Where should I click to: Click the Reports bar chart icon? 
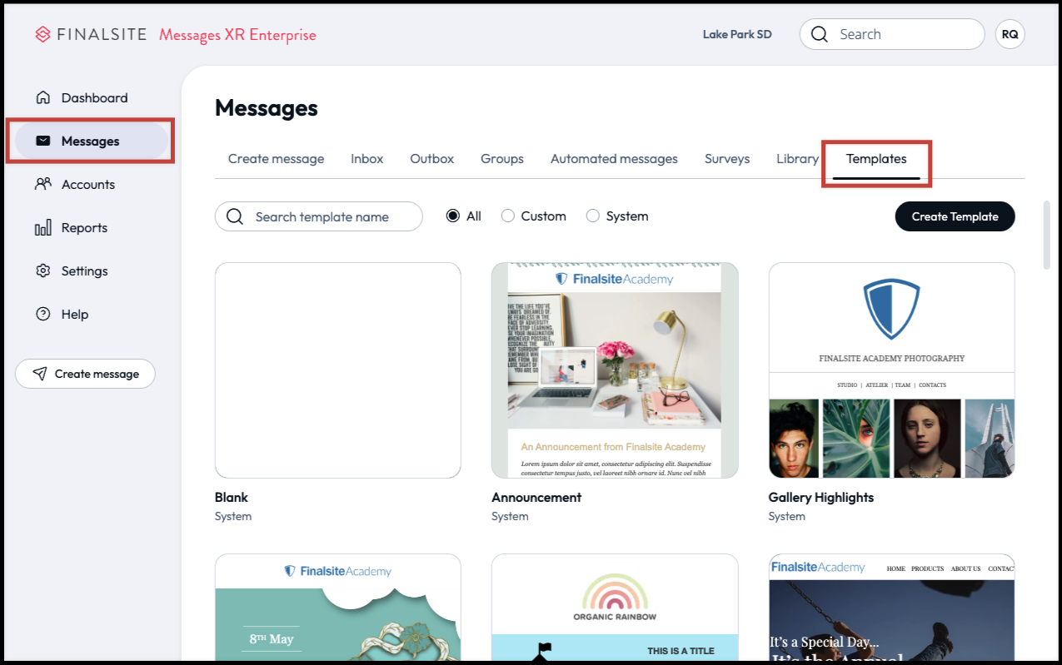click(x=43, y=228)
